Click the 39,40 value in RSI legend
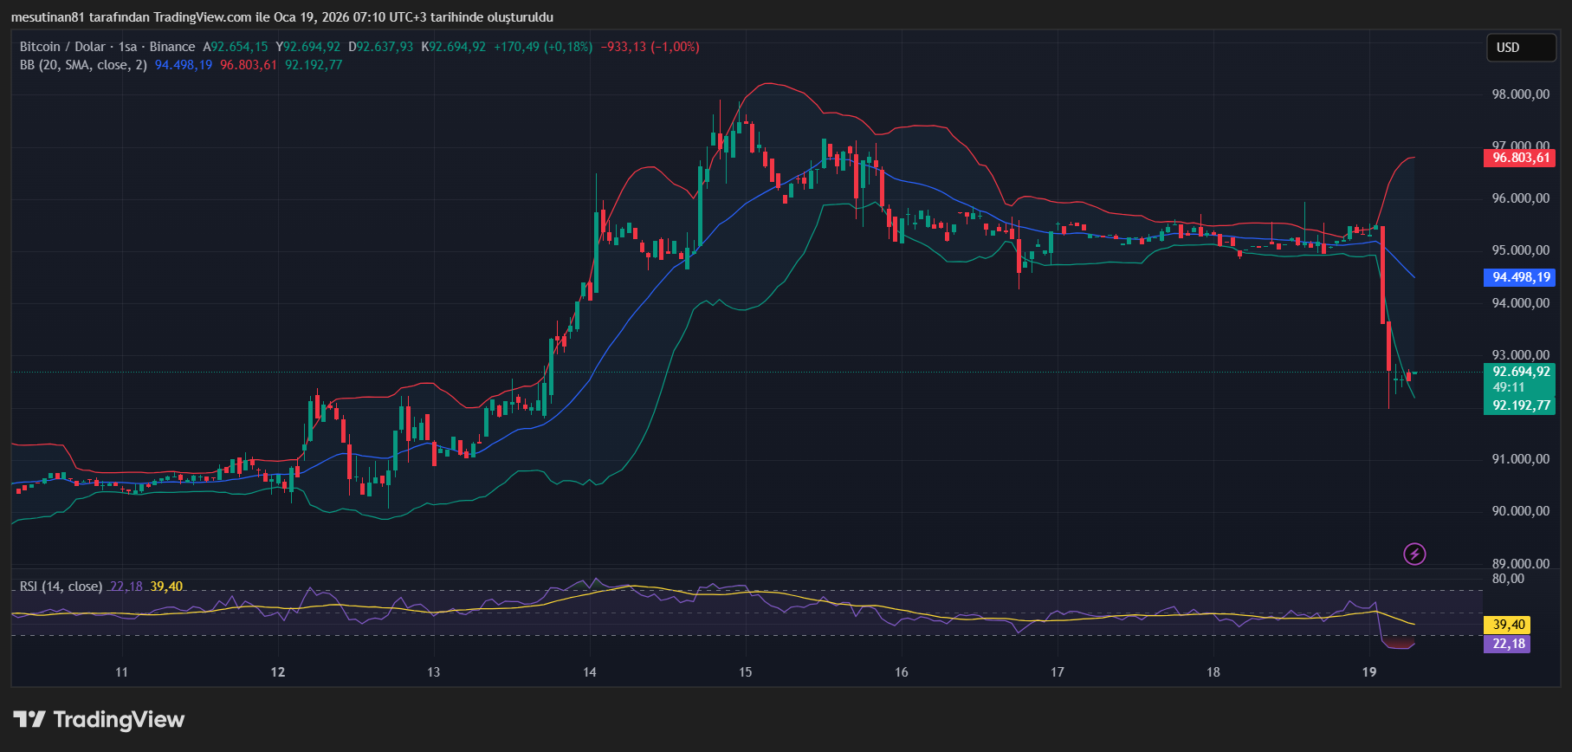The image size is (1572, 752). click(x=166, y=587)
